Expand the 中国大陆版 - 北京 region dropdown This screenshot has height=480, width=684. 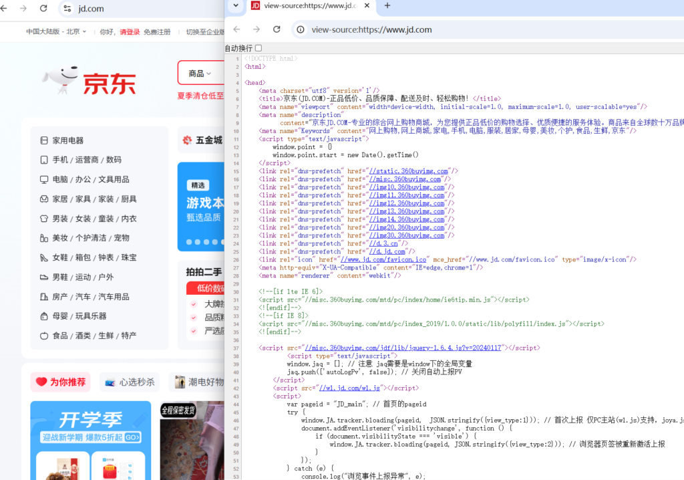point(56,31)
